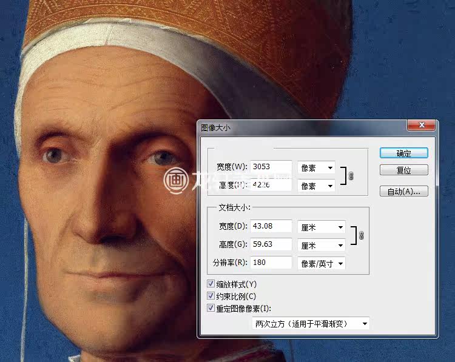
Task: Click the document 高度(G) field showing 59.63
Action: point(271,244)
